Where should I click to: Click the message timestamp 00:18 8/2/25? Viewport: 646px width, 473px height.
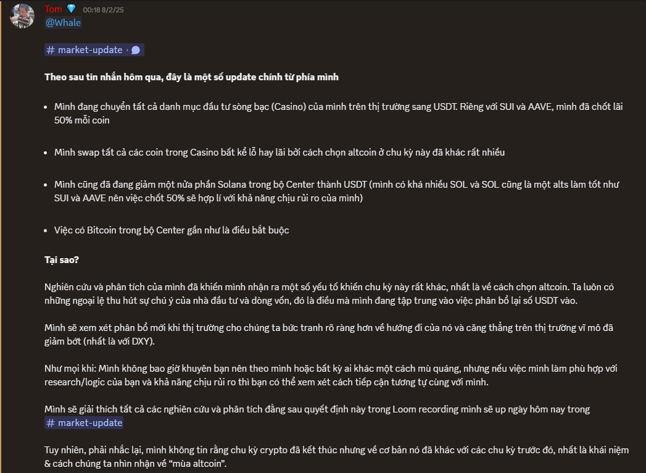[x=103, y=10]
